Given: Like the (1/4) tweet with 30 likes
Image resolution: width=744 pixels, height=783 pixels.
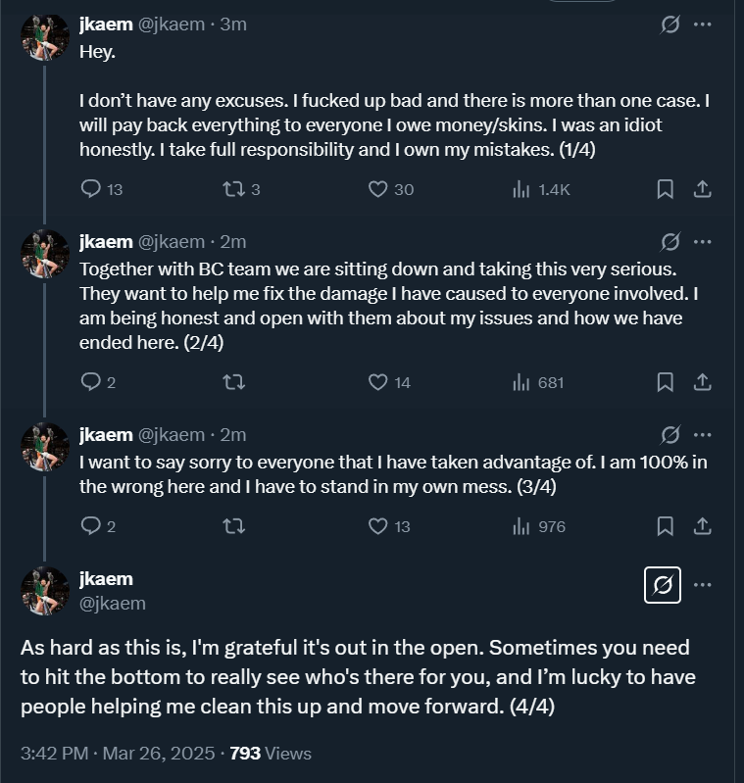Looking at the screenshot, I should click(x=378, y=189).
